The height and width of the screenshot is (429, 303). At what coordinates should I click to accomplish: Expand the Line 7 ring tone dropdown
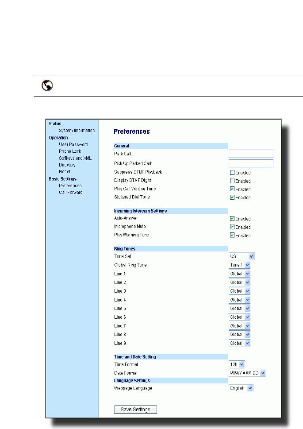[239, 326]
